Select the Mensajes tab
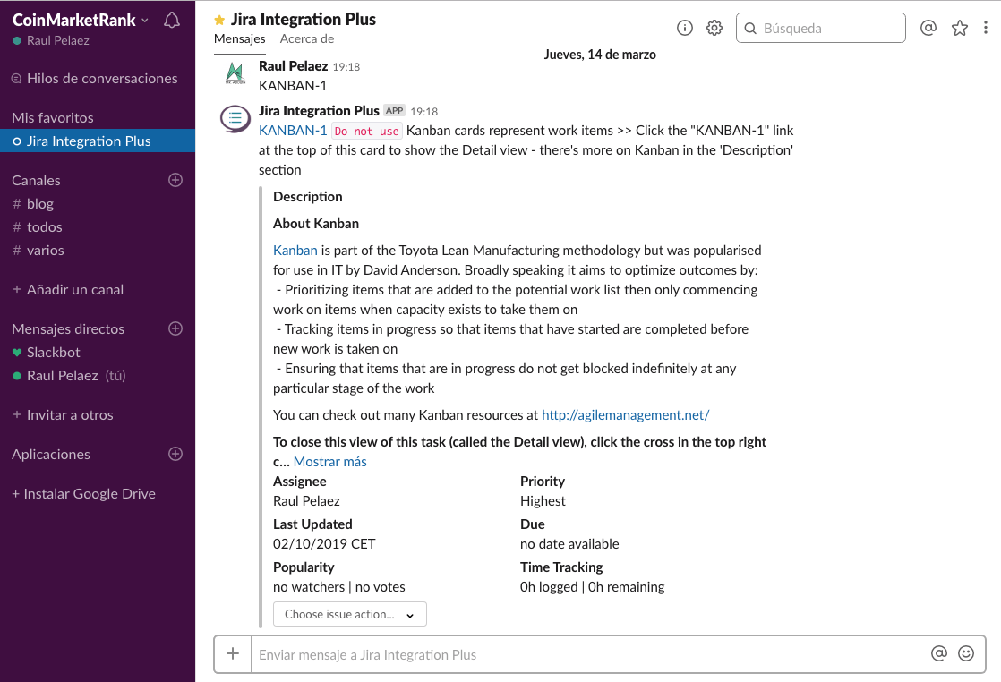This screenshot has width=1001, height=682. [239, 38]
